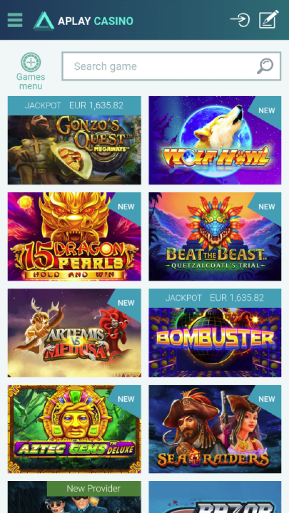Open the Wolf Howl game tile
Screen dimensions: 289x513
pos(215,140)
